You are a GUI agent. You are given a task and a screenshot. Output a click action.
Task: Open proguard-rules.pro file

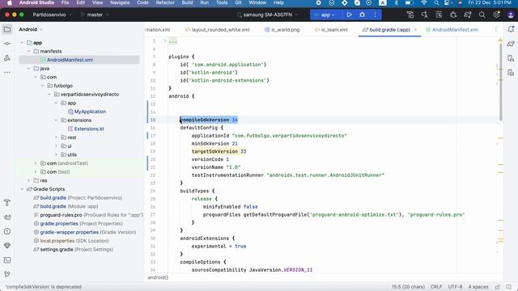[x=88, y=215]
